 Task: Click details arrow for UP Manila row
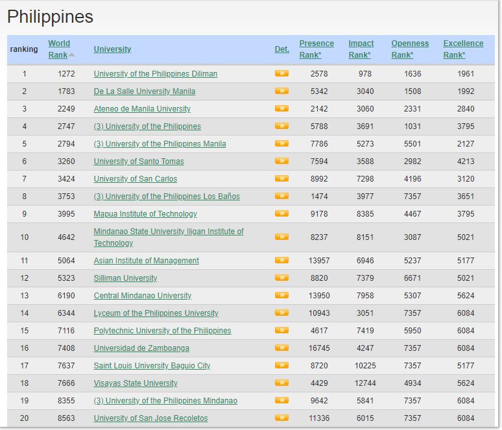point(281,144)
